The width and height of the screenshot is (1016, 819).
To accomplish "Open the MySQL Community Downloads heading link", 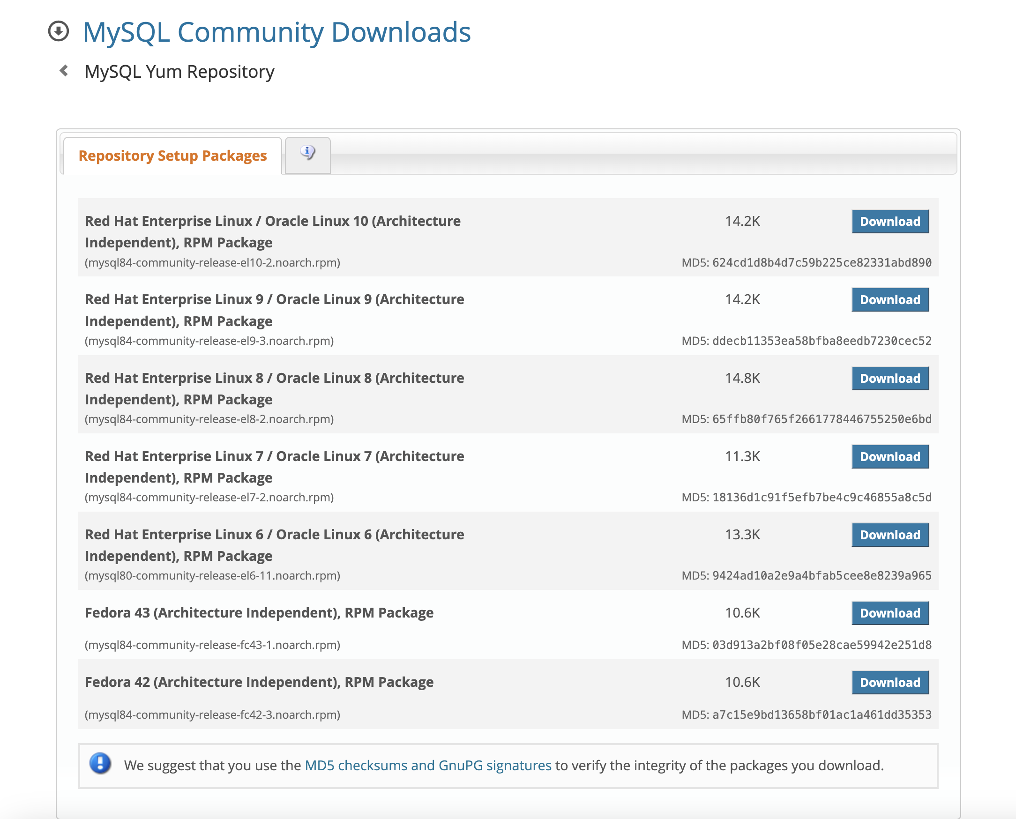I will coord(276,32).
